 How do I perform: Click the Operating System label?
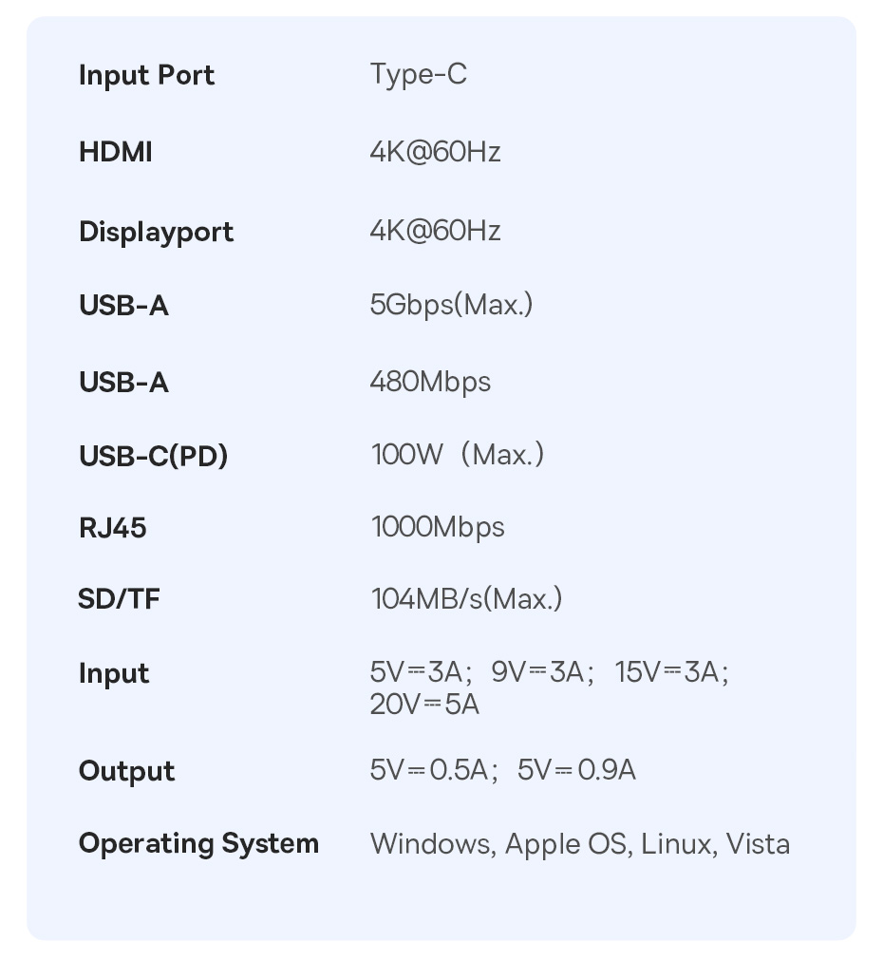(198, 843)
